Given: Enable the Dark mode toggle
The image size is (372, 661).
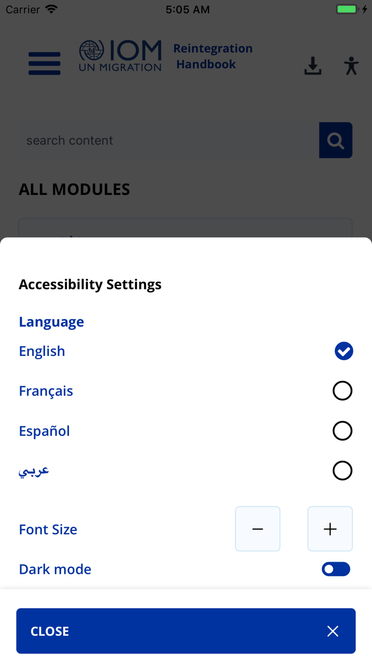Looking at the screenshot, I should click(x=336, y=569).
